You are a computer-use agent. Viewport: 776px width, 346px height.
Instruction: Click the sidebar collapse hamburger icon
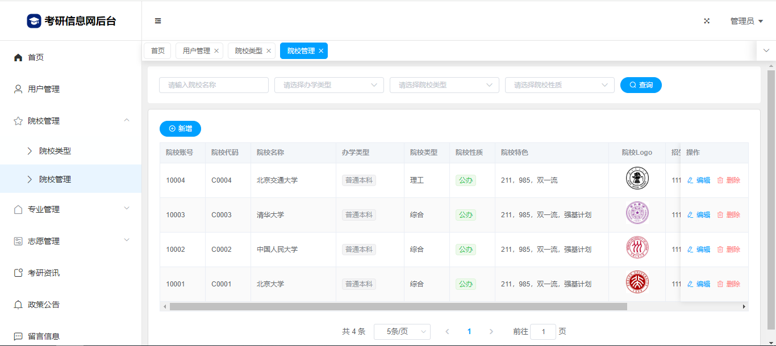158,21
